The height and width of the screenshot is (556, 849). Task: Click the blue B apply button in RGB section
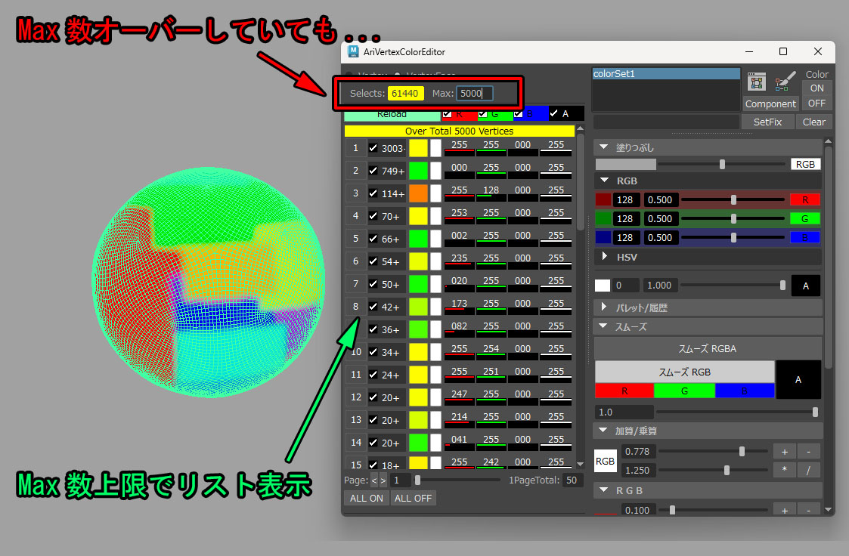[x=804, y=237]
